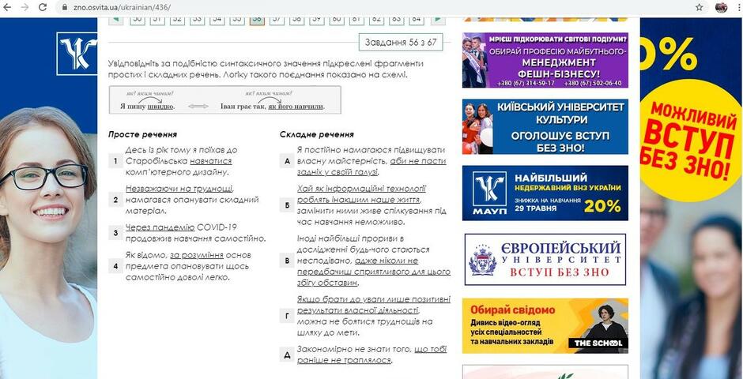Image resolution: width=743 pixels, height=379 pixels.
Task: Click the text "адже ніколи не передбачиш"
Action: [357, 266]
